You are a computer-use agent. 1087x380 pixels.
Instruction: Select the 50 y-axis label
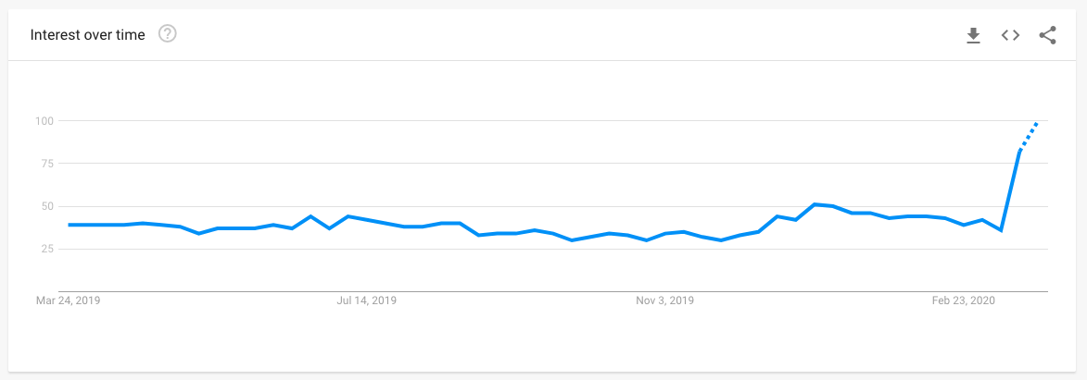coord(47,206)
